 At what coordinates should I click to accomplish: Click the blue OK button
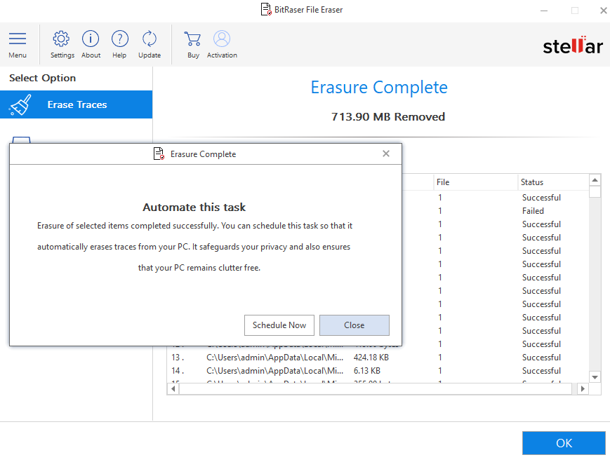pyautogui.click(x=564, y=443)
